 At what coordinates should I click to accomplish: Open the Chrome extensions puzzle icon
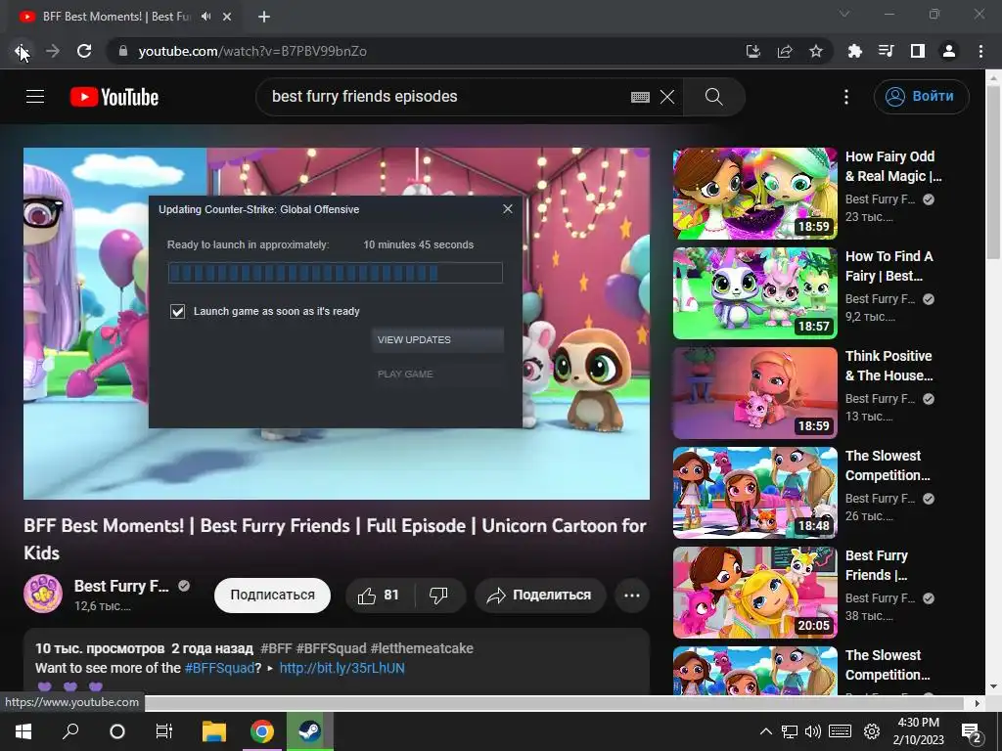click(x=854, y=51)
